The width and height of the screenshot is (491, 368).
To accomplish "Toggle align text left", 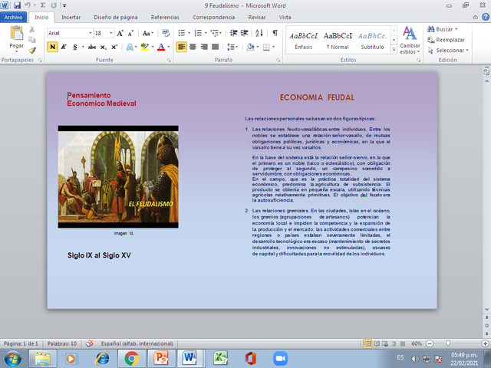I will [x=181, y=47].
